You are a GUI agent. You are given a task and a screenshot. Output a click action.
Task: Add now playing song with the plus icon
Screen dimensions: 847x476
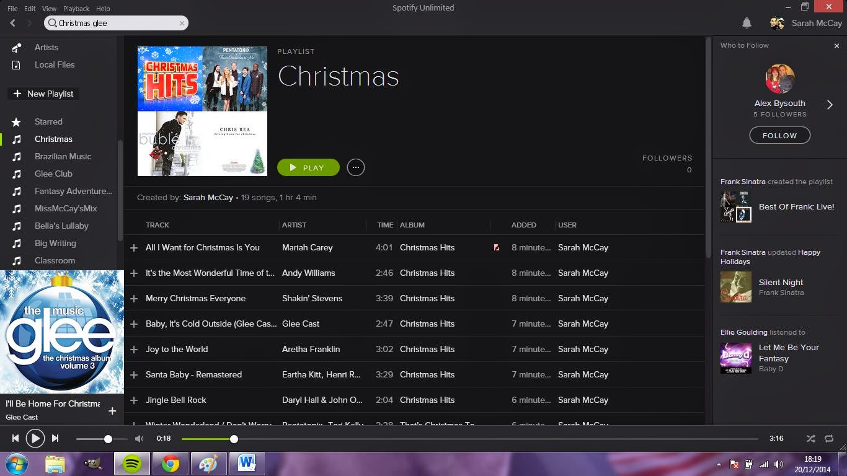[112, 410]
